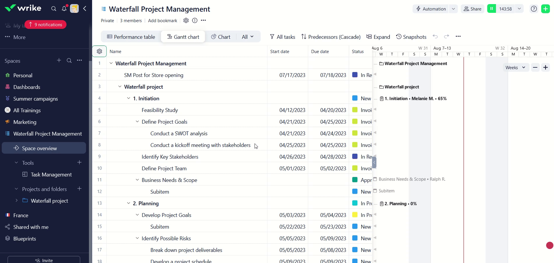Zoom out the Gantt timeline
Image resolution: width=554 pixels, height=263 pixels.
(535, 68)
